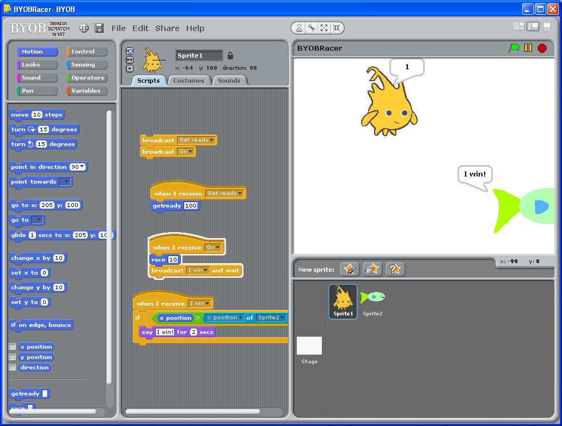Switch to the Costumes tab
This screenshot has height=426, width=562.
[x=189, y=81]
